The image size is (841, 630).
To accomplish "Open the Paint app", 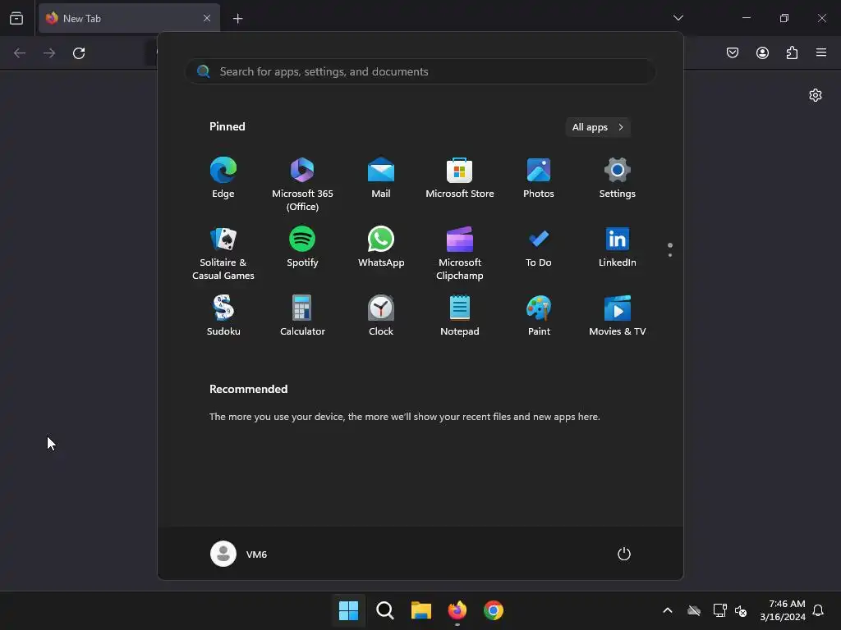I will click(539, 316).
